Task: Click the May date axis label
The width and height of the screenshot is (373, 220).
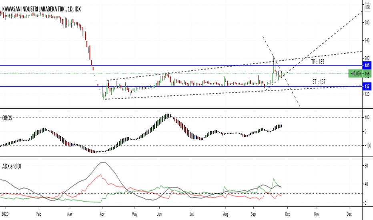Action: (x=134, y=214)
